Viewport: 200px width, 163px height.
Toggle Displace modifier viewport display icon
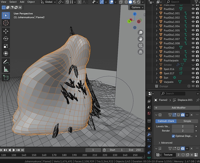[179, 148]
